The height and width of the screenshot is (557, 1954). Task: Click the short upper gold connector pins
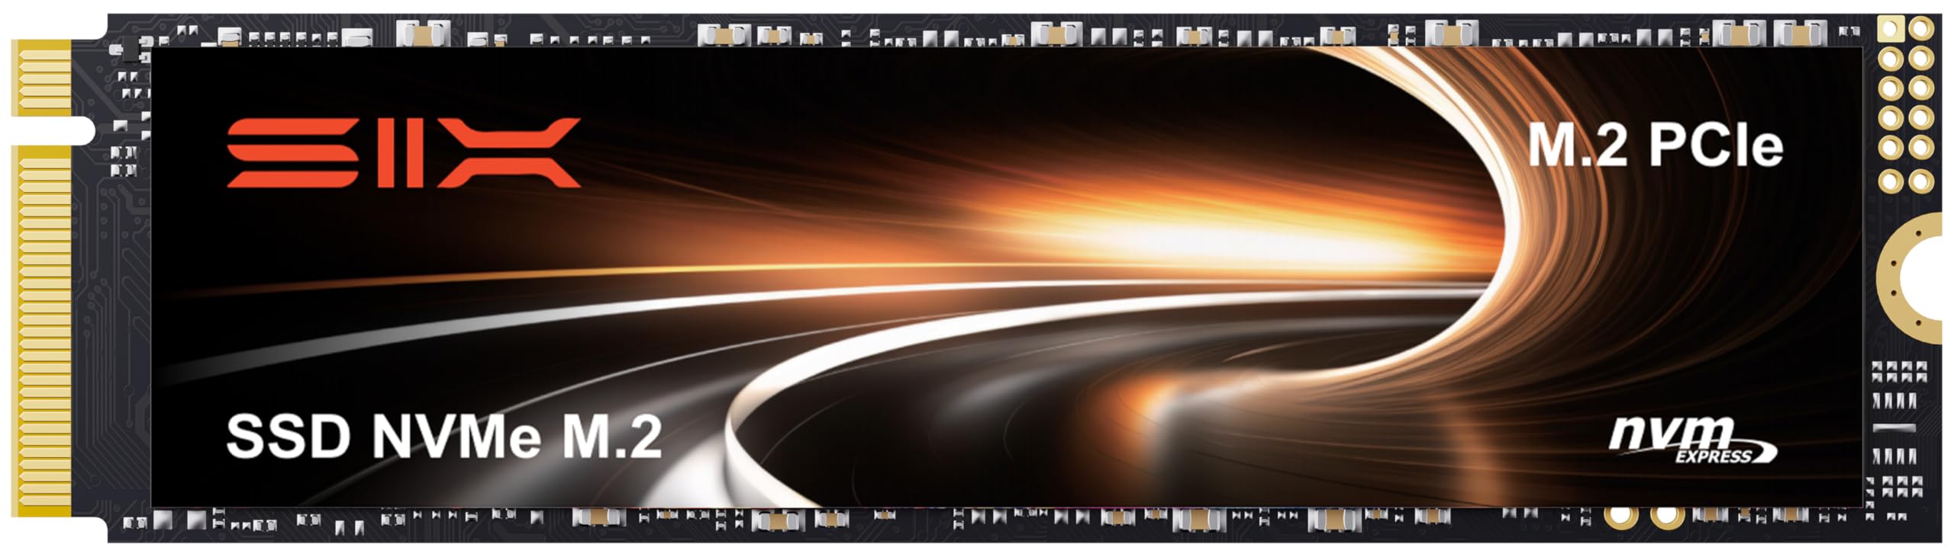point(42,77)
